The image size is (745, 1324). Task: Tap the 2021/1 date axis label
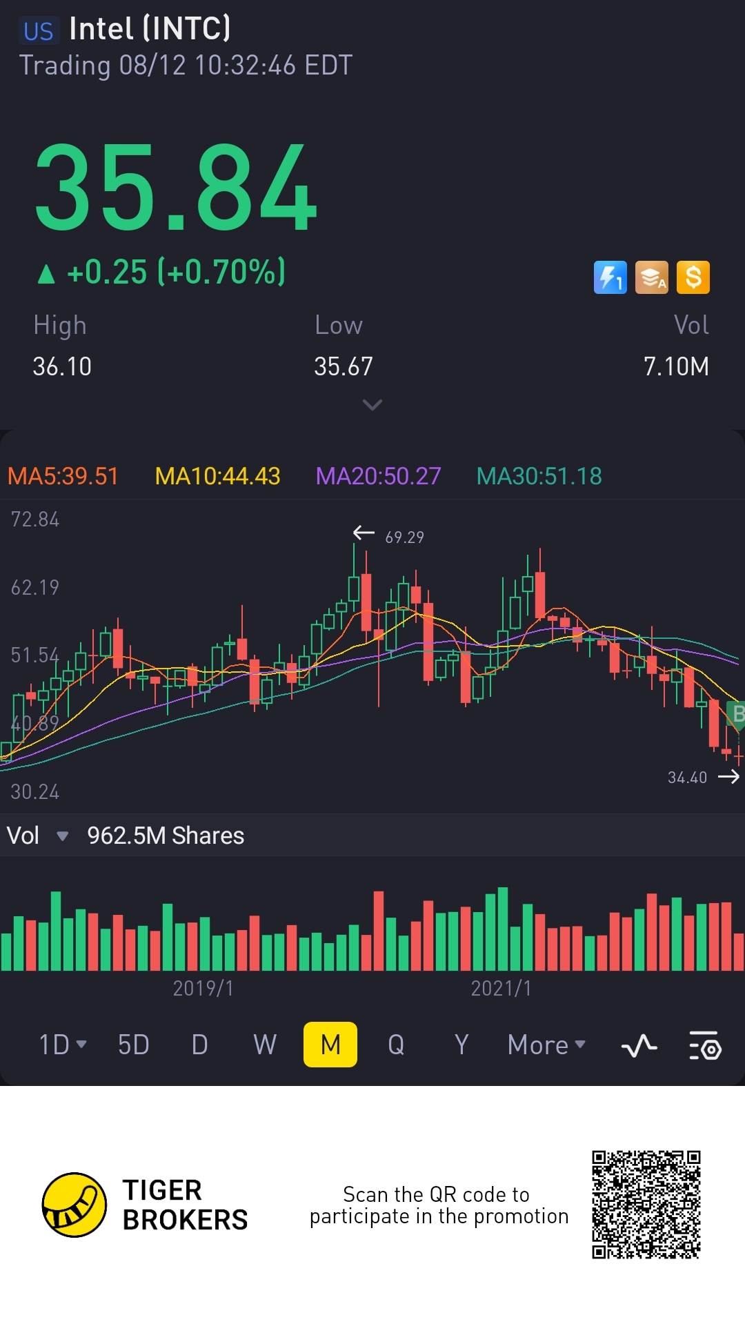click(501, 989)
